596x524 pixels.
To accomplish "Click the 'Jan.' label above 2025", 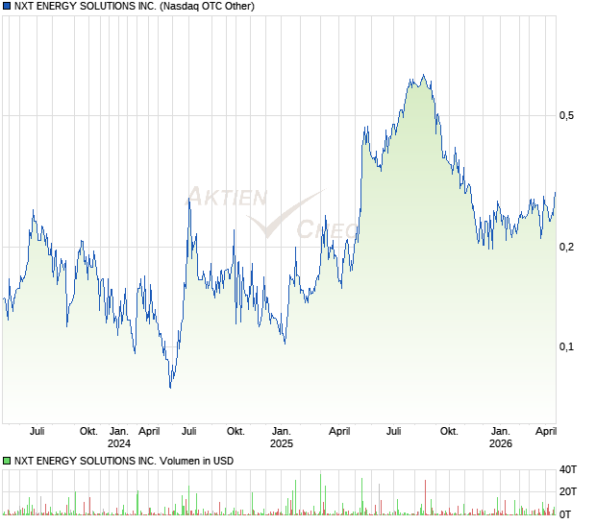I will 282,432.
